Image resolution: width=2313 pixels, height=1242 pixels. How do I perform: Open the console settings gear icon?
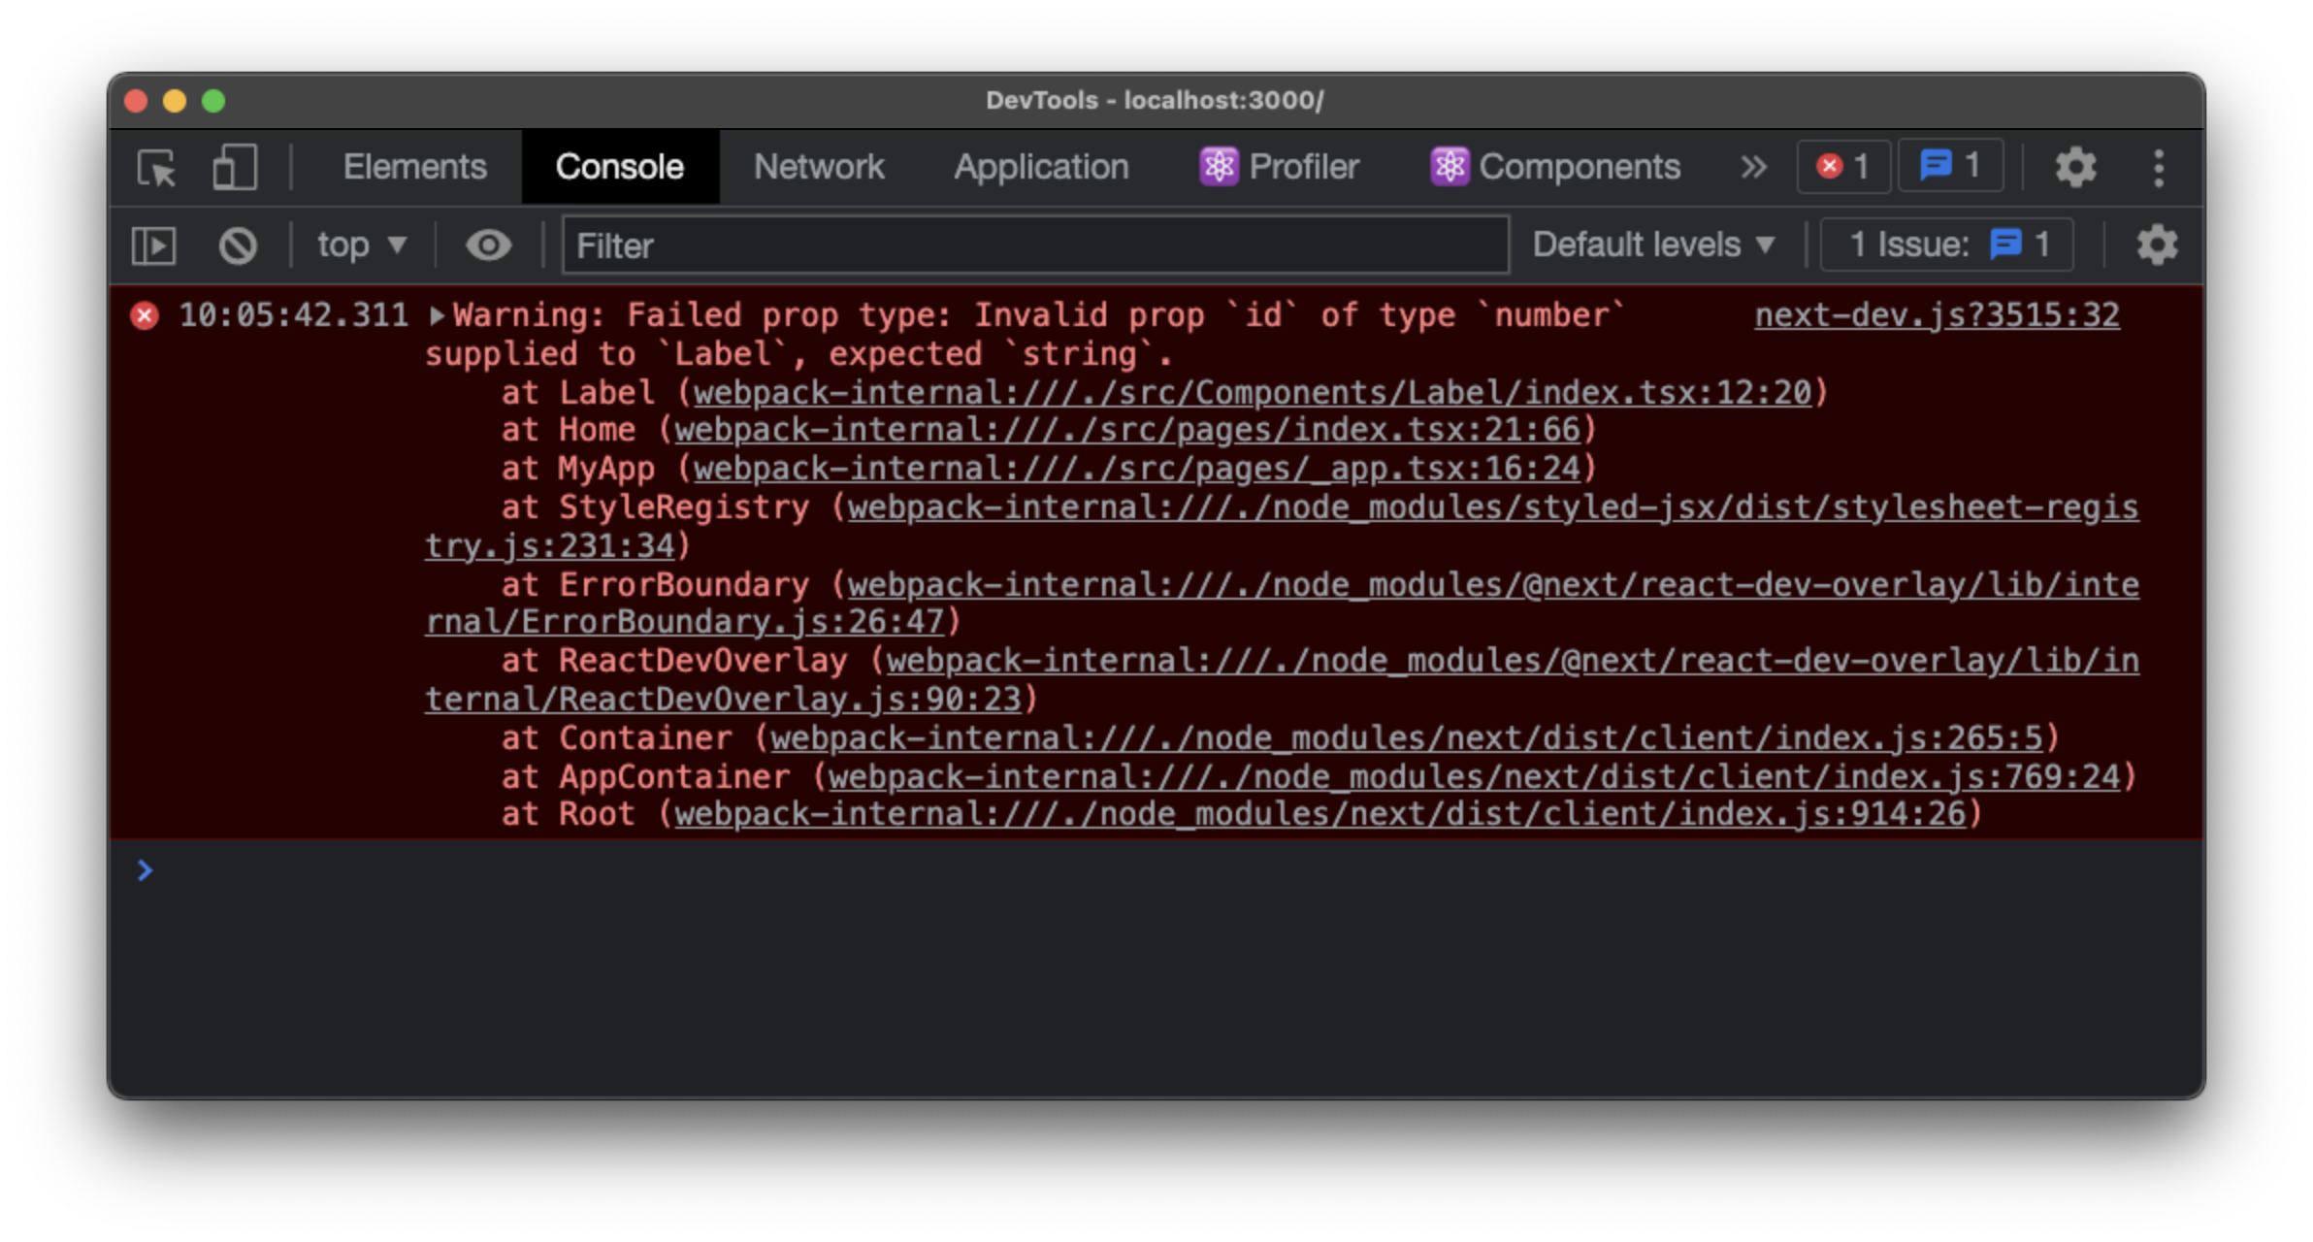2156,245
